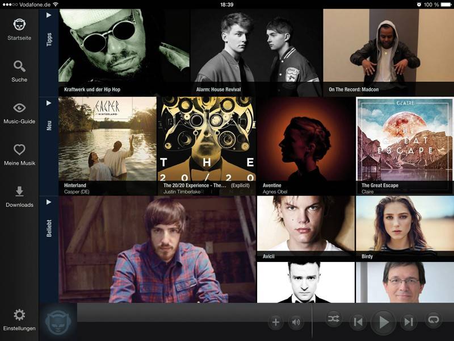Toggle repeat playback
The width and height of the screenshot is (454, 341).
(x=434, y=319)
